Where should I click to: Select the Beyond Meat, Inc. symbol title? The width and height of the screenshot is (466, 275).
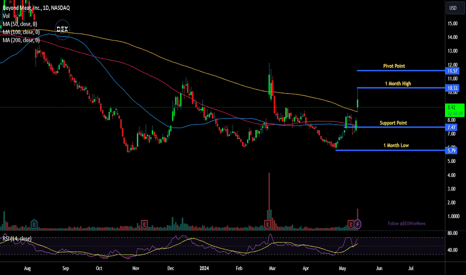click(x=36, y=8)
